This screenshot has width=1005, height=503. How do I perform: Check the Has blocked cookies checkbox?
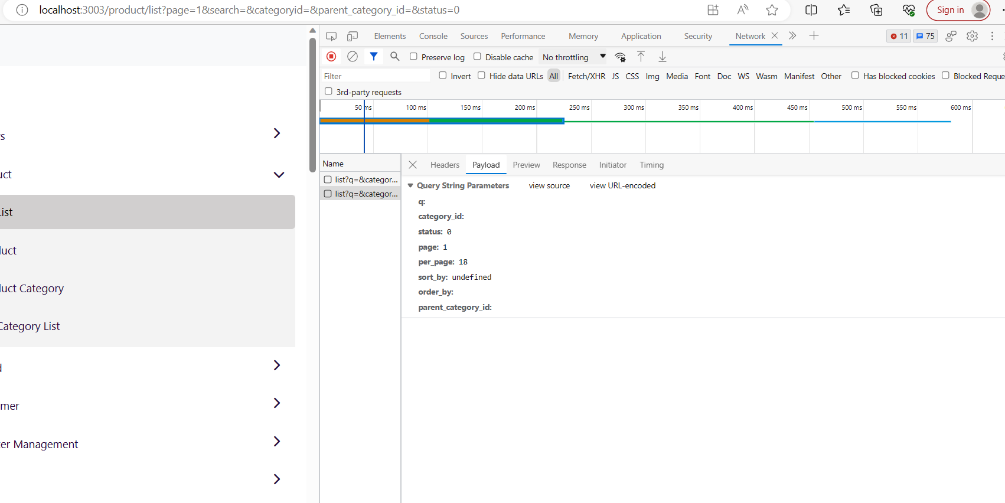[855, 76]
